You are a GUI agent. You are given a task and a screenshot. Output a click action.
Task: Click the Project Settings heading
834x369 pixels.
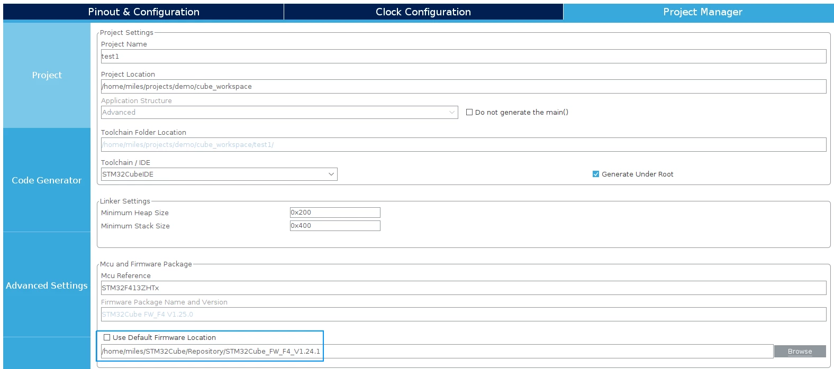coord(126,32)
